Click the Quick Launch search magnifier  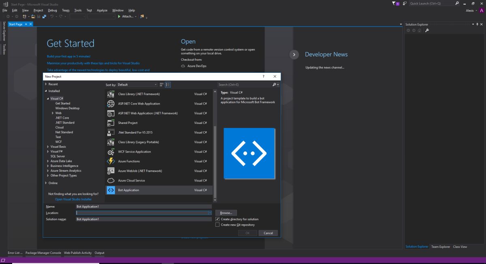point(457,3)
